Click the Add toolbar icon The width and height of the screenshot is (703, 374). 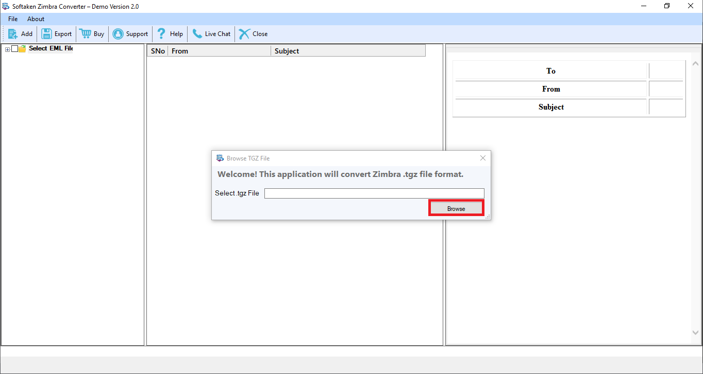(12, 34)
